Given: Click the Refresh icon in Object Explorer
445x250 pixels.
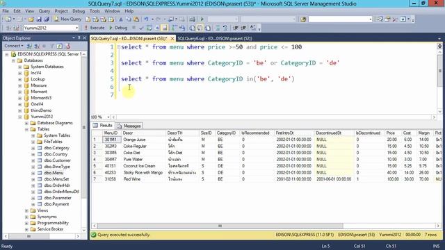Looking at the screenshot, I should [59, 46].
